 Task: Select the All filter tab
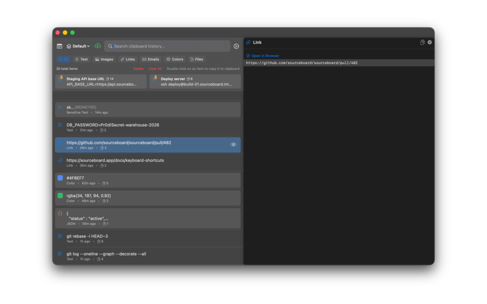click(x=63, y=59)
